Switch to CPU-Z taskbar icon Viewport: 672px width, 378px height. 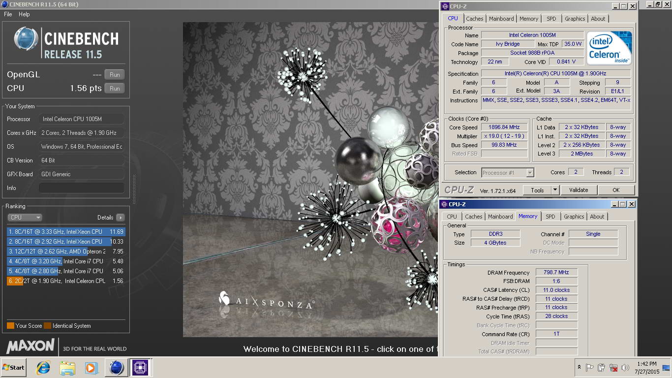tap(140, 368)
